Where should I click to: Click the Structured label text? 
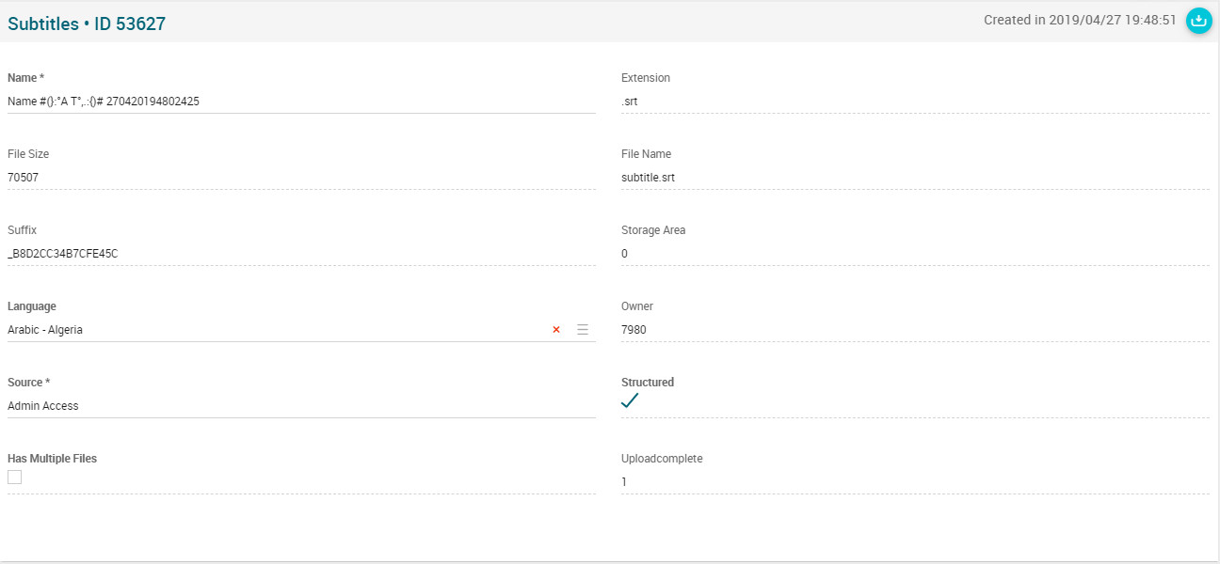click(x=648, y=383)
